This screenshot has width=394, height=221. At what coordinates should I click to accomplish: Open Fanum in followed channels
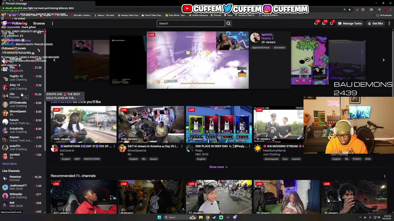pos(22,122)
